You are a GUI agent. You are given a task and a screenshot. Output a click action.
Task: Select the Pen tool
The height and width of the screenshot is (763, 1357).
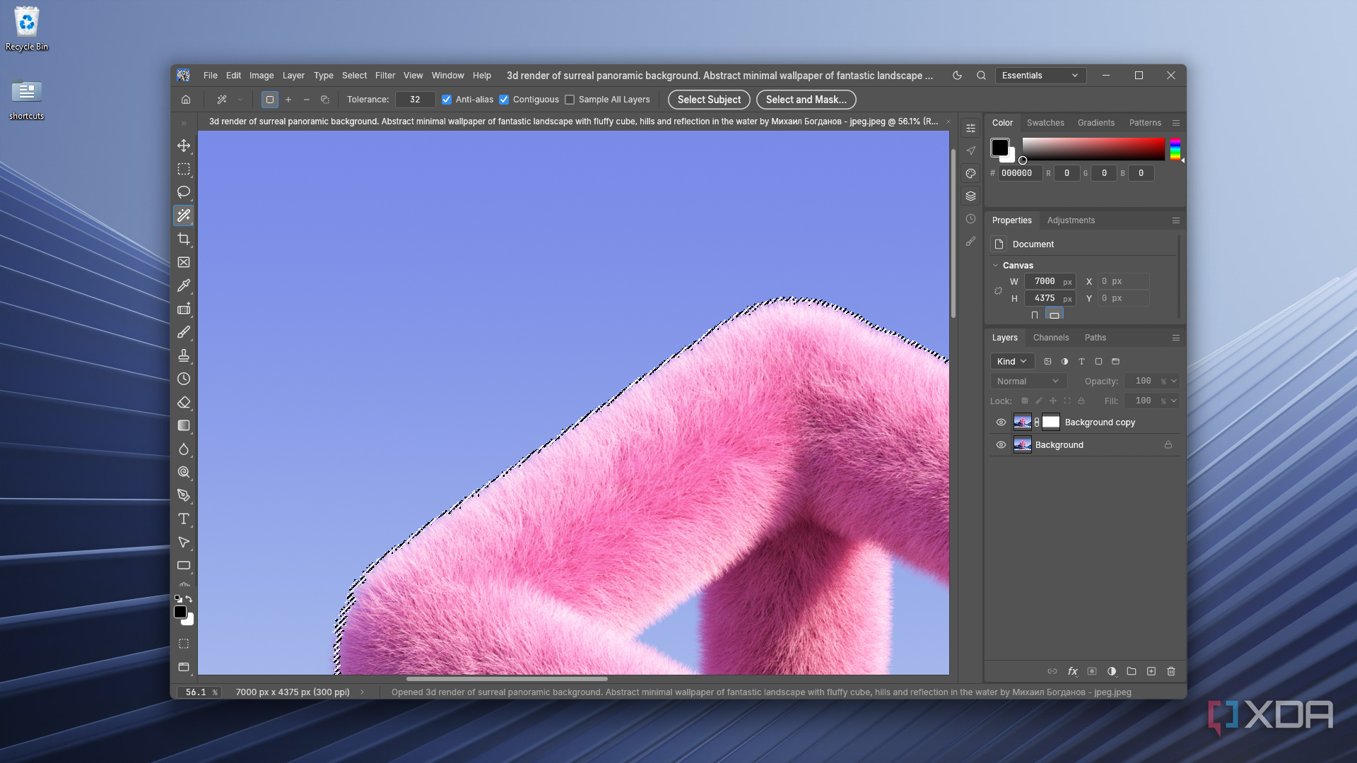point(184,495)
